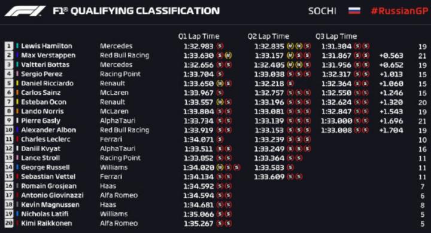Click the position 1 number badge

tap(9, 46)
